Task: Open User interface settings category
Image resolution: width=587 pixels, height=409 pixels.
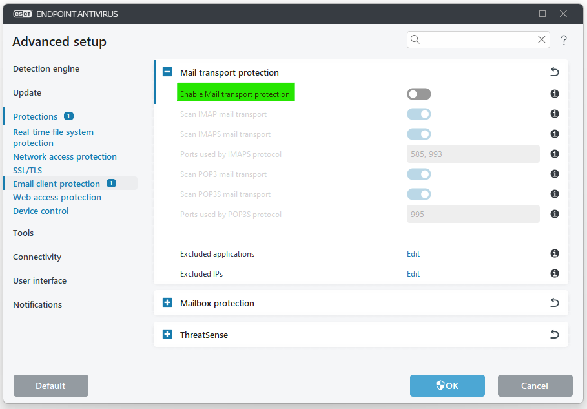Action: [39, 281]
